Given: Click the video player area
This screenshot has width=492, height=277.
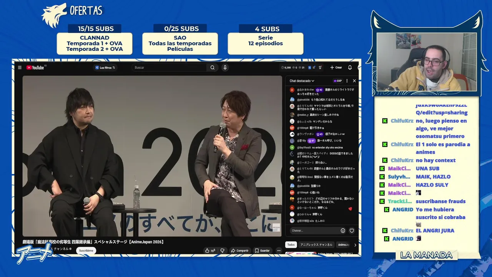Looking at the screenshot, I should [152, 156].
